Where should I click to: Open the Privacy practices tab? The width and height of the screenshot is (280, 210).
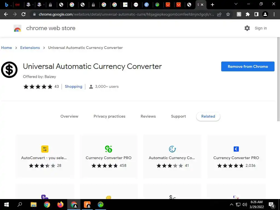109,116
